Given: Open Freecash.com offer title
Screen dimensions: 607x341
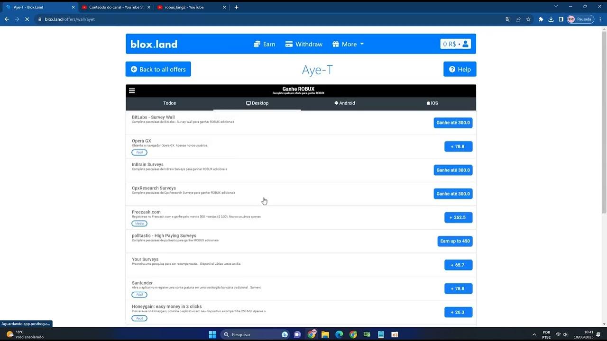Looking at the screenshot, I should pos(146,212).
